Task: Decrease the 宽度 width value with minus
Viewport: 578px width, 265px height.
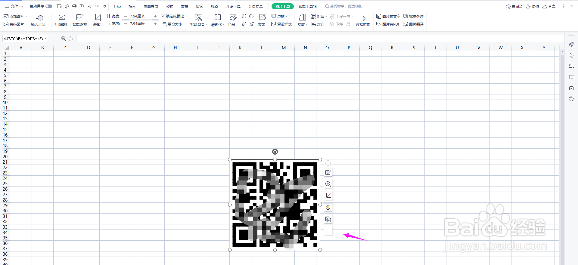Action: [126, 24]
